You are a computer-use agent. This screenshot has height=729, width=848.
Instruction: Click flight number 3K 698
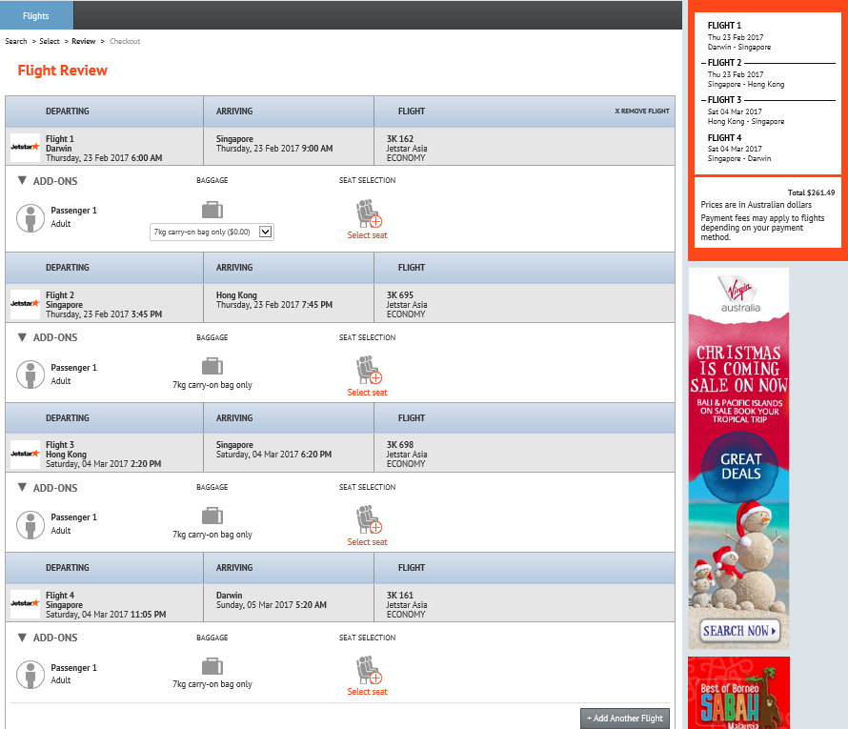click(399, 444)
